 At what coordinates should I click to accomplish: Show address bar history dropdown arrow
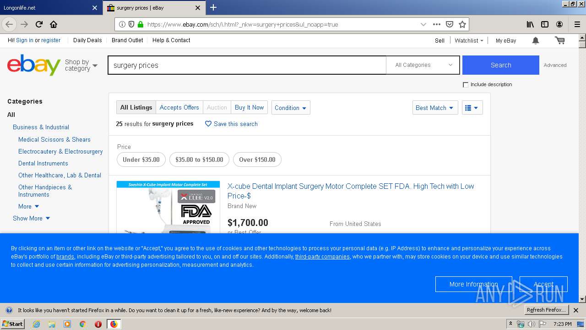[x=423, y=24]
